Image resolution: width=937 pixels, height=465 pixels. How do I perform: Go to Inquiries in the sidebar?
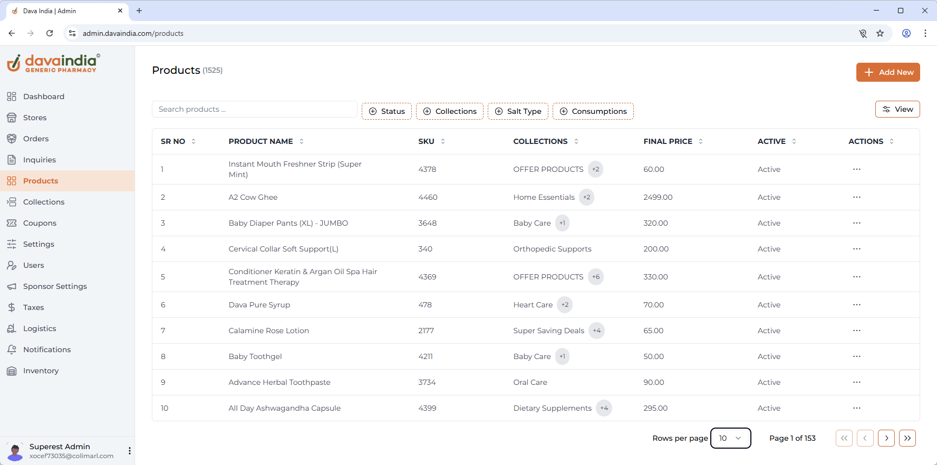click(39, 160)
